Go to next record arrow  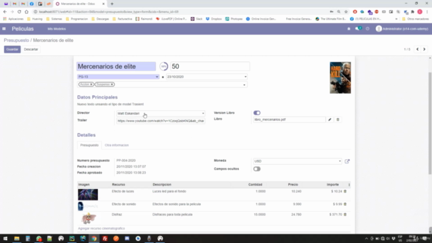(x=425, y=49)
